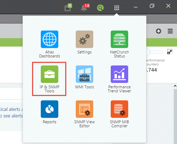Click the green circular search icon
Screen dimensions: 177x144
pyautogui.click(x=100, y=8)
